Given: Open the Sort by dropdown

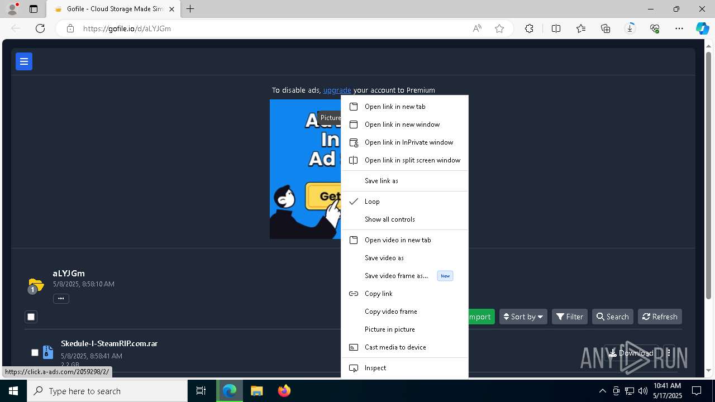Looking at the screenshot, I should [523, 317].
